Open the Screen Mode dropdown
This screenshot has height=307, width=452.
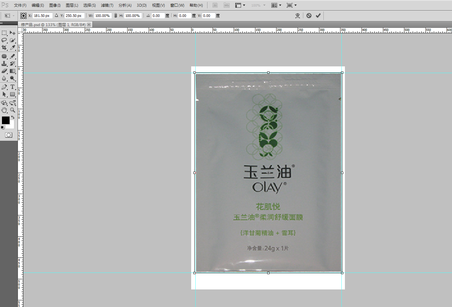pyautogui.click(x=292, y=5)
